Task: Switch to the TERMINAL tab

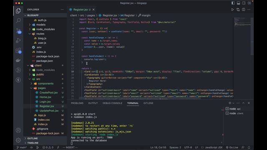Action: pos(133,103)
